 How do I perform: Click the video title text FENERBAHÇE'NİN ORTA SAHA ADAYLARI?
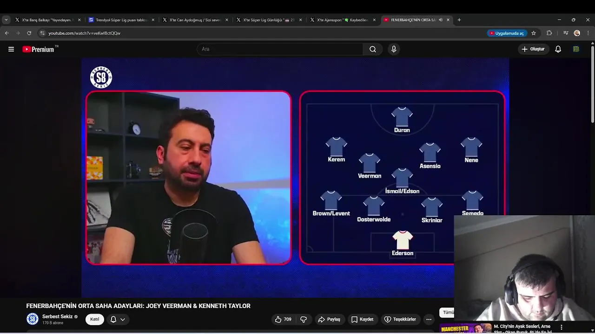coord(138,306)
